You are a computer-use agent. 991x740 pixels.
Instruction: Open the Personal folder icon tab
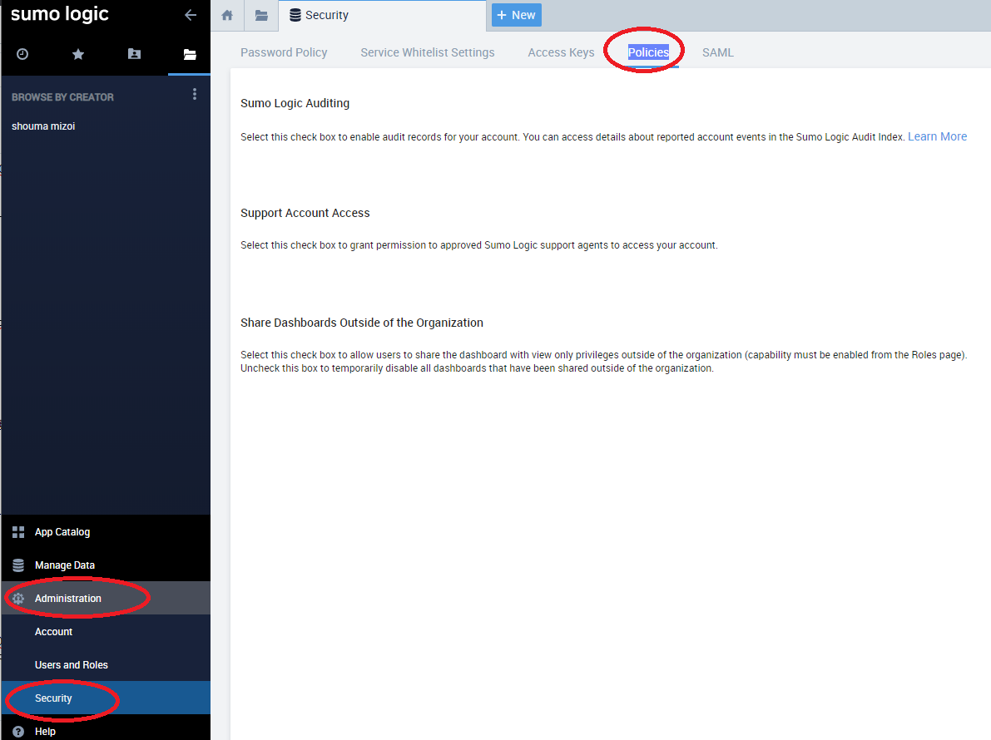(x=134, y=54)
